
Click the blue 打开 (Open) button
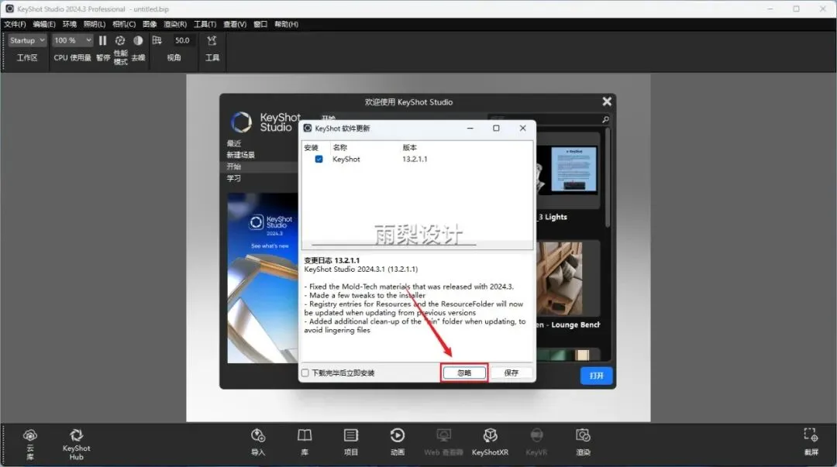pyautogui.click(x=596, y=376)
